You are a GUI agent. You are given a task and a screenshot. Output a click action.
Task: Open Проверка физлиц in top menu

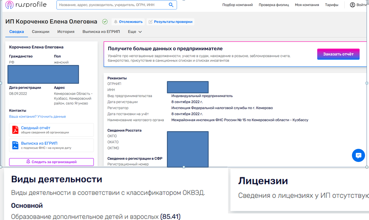click(x=274, y=5)
